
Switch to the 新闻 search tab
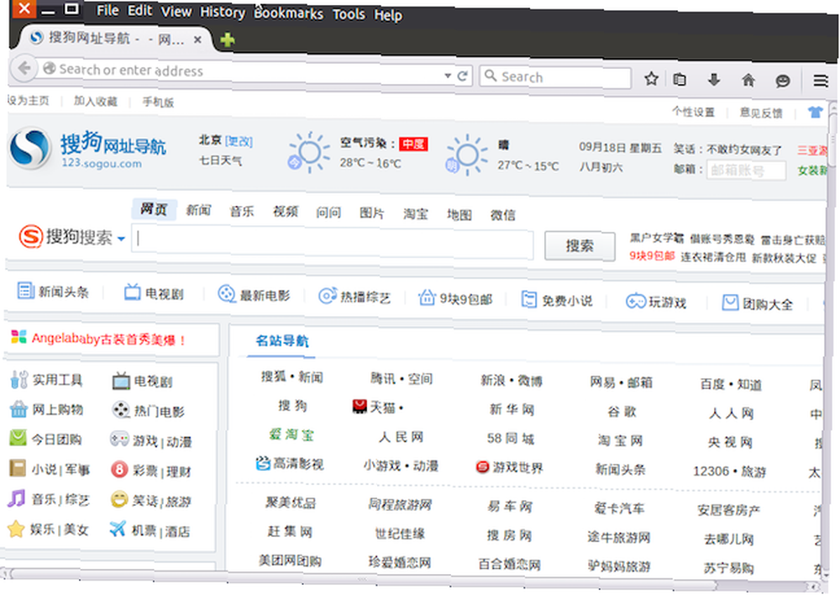[x=198, y=210]
